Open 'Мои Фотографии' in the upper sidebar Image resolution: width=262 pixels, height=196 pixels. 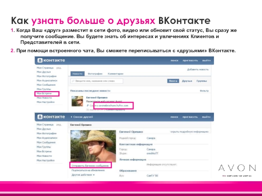[x=47, y=76]
